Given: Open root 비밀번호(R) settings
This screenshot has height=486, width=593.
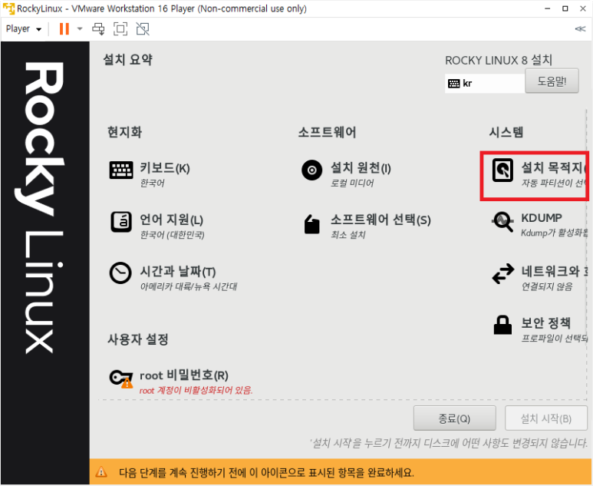Looking at the screenshot, I should 184,375.
